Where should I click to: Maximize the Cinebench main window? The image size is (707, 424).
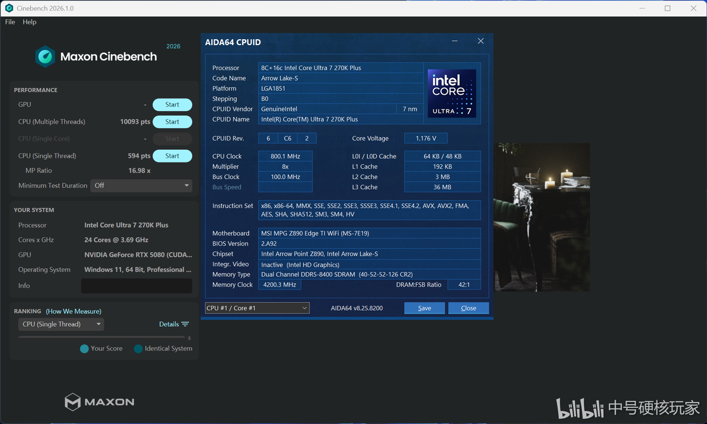(x=668, y=8)
